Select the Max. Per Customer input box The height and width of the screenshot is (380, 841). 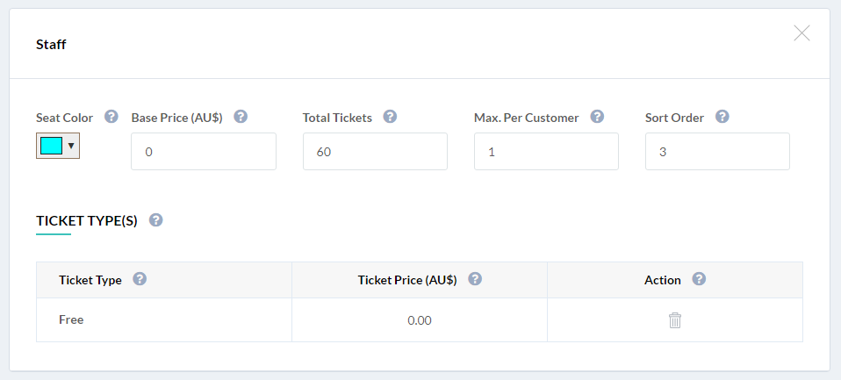[546, 152]
